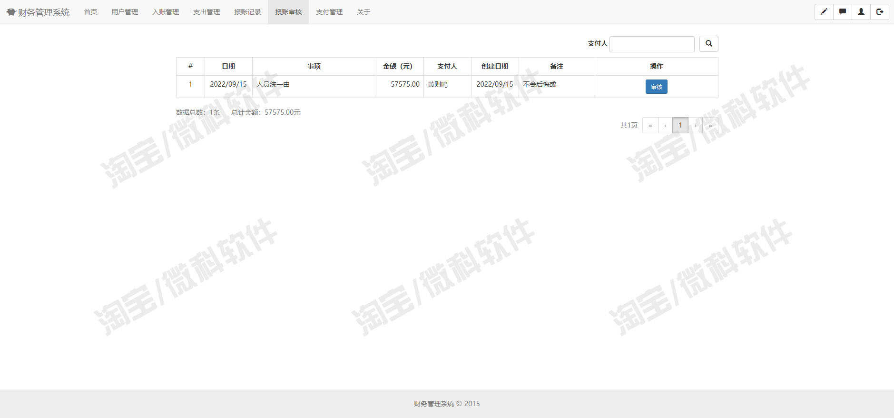Click the 共1页 page count text
The image size is (894, 418).
tap(629, 125)
